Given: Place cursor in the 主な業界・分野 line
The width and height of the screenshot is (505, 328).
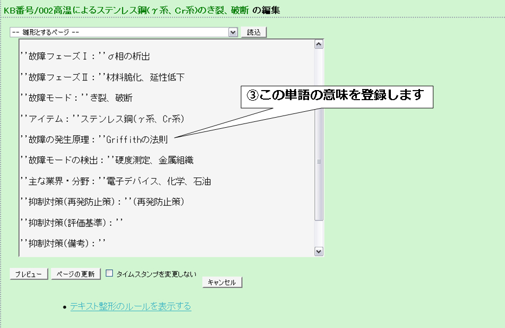Looking at the screenshot, I should (115, 181).
